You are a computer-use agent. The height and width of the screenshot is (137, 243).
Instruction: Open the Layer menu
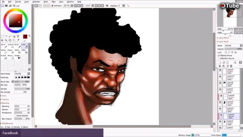[27, 2]
